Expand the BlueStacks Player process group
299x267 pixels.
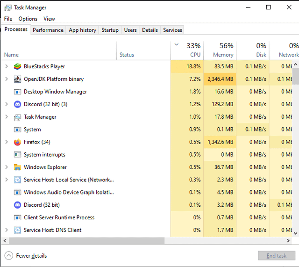tap(7, 66)
